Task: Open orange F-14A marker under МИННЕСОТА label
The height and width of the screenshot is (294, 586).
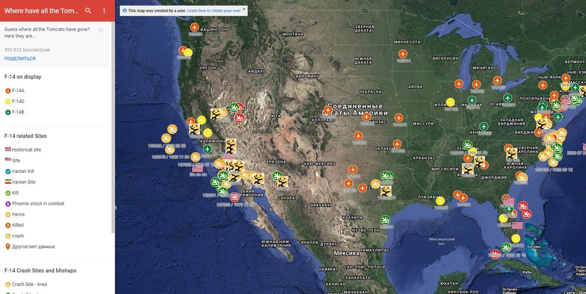Action: coord(403,53)
